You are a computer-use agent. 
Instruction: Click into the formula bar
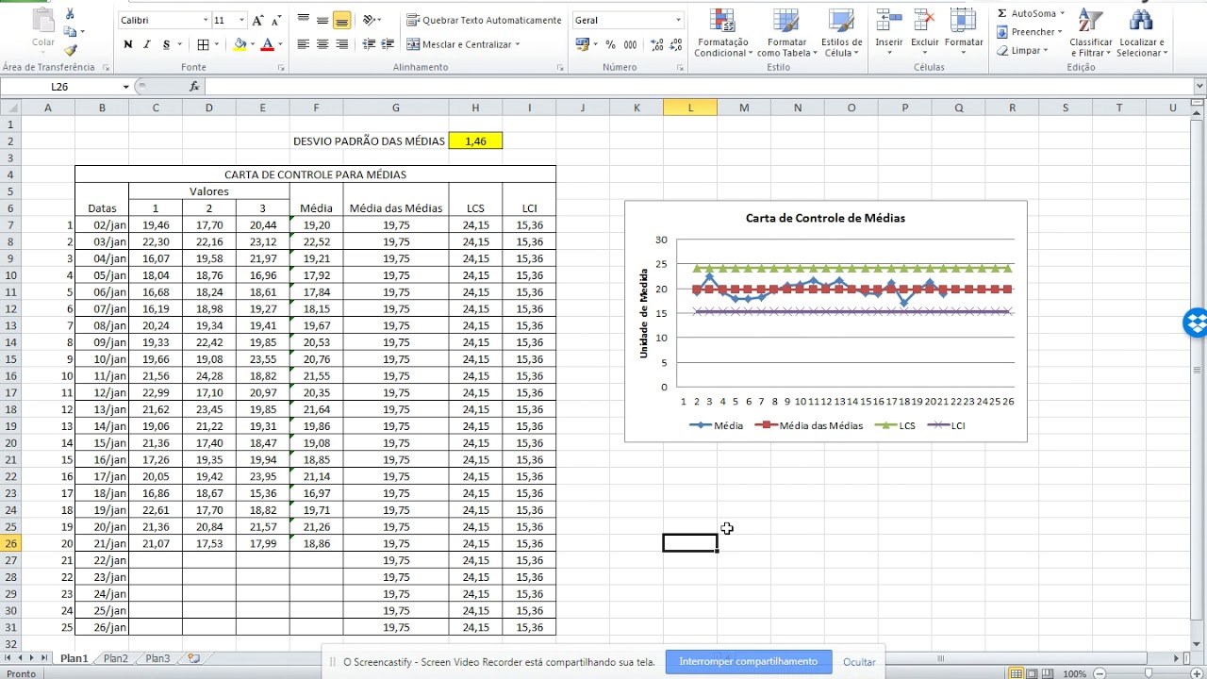click(x=698, y=86)
